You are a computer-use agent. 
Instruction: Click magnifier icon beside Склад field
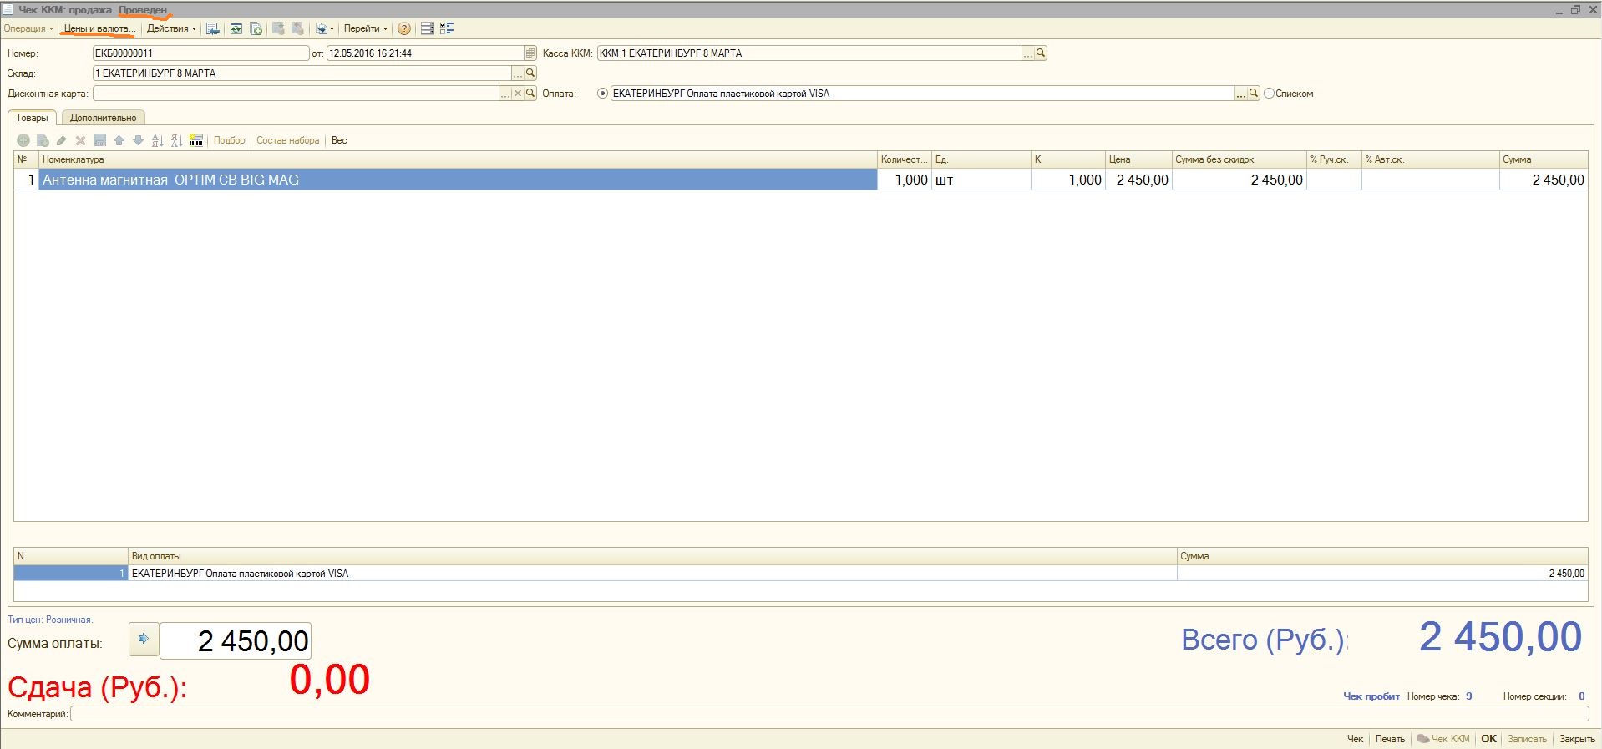[530, 73]
